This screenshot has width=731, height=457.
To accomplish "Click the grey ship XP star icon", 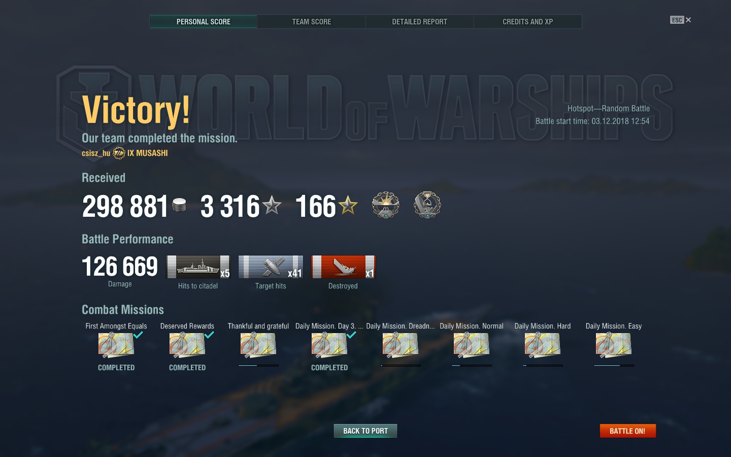I will (x=272, y=206).
